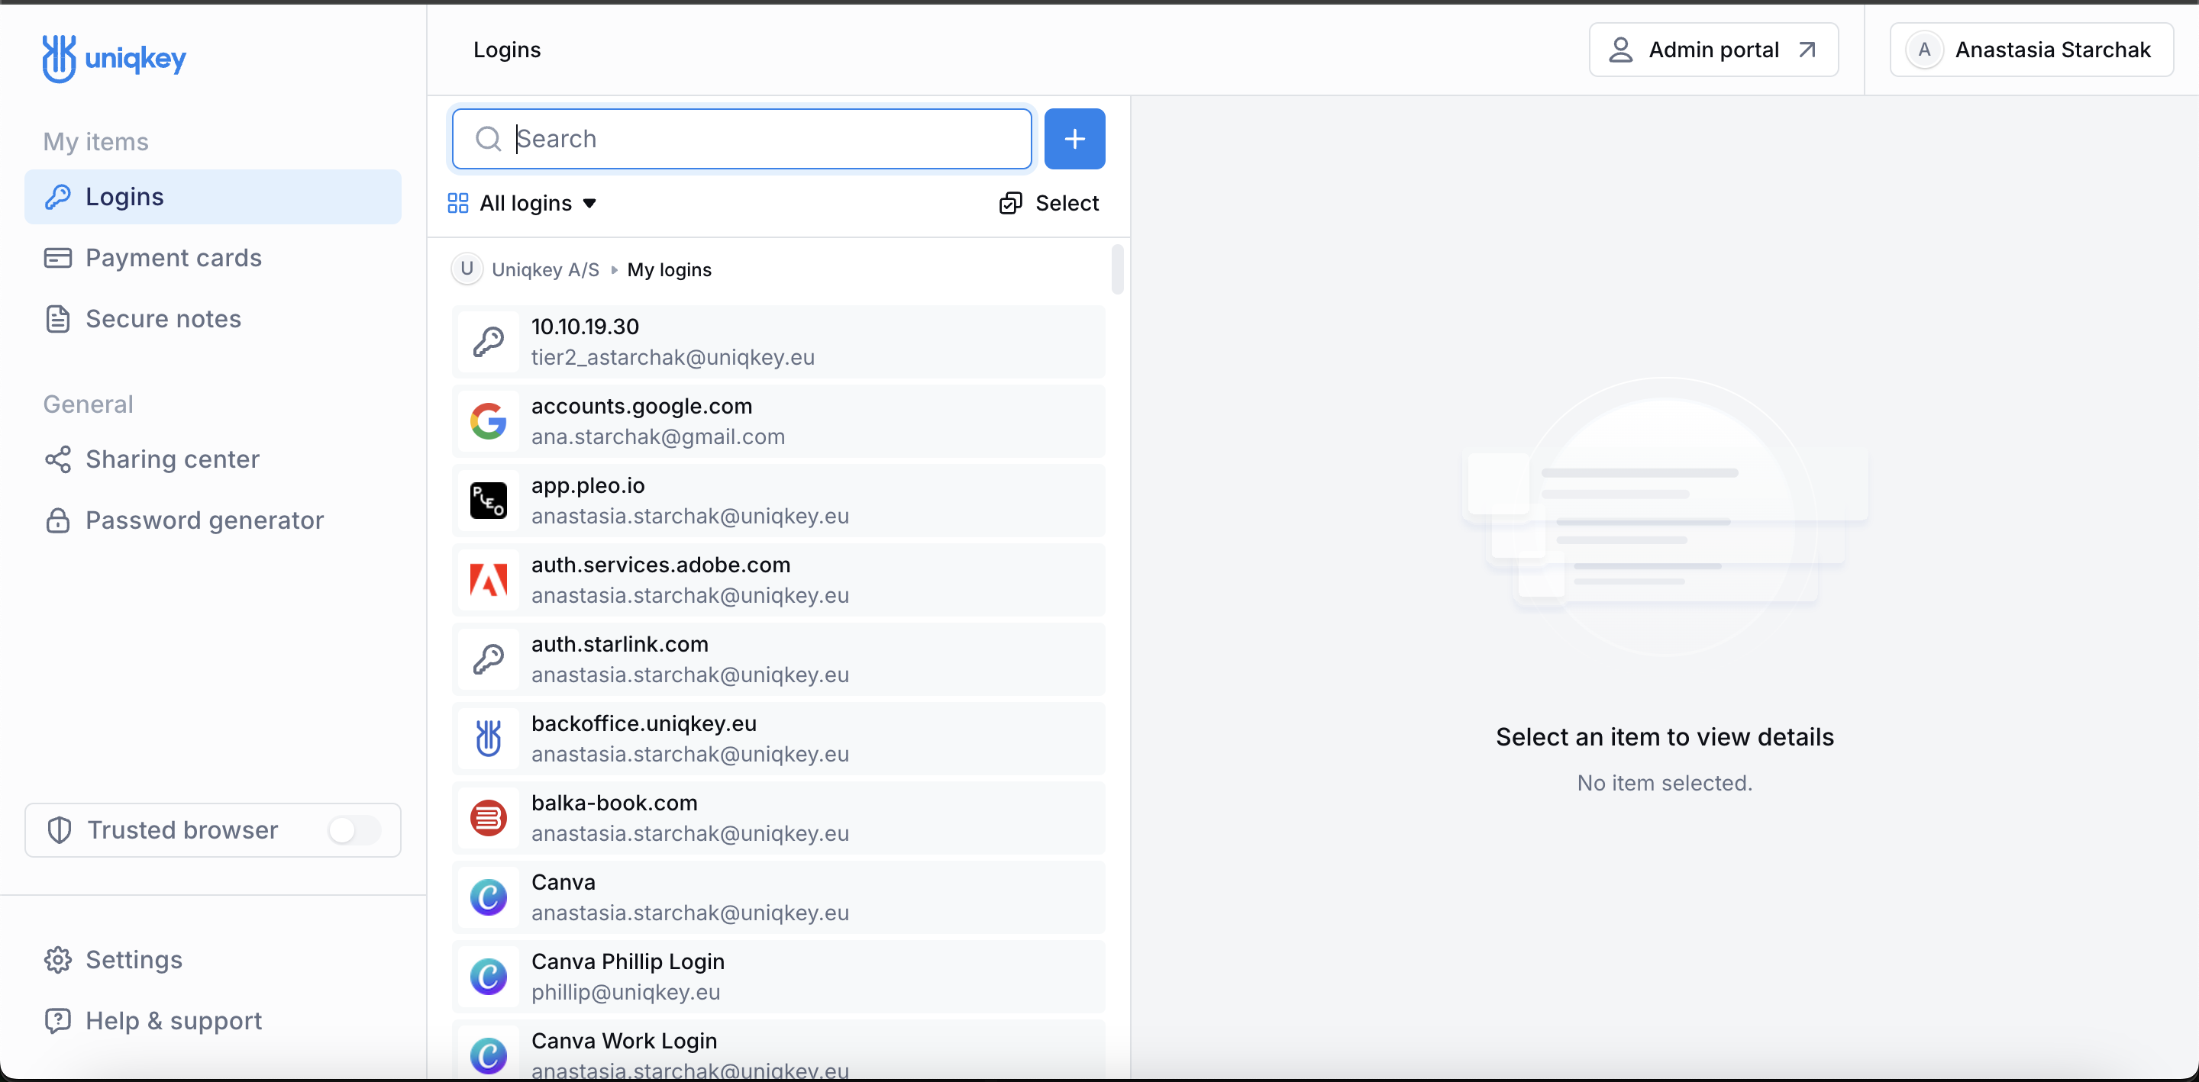
Task: Toggle the Trusted browser switch
Action: (354, 830)
